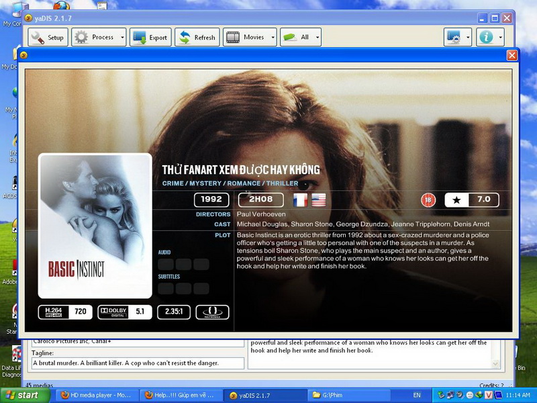Open Setup in yaDIS toolbar
The width and height of the screenshot is (537, 403).
[48, 37]
